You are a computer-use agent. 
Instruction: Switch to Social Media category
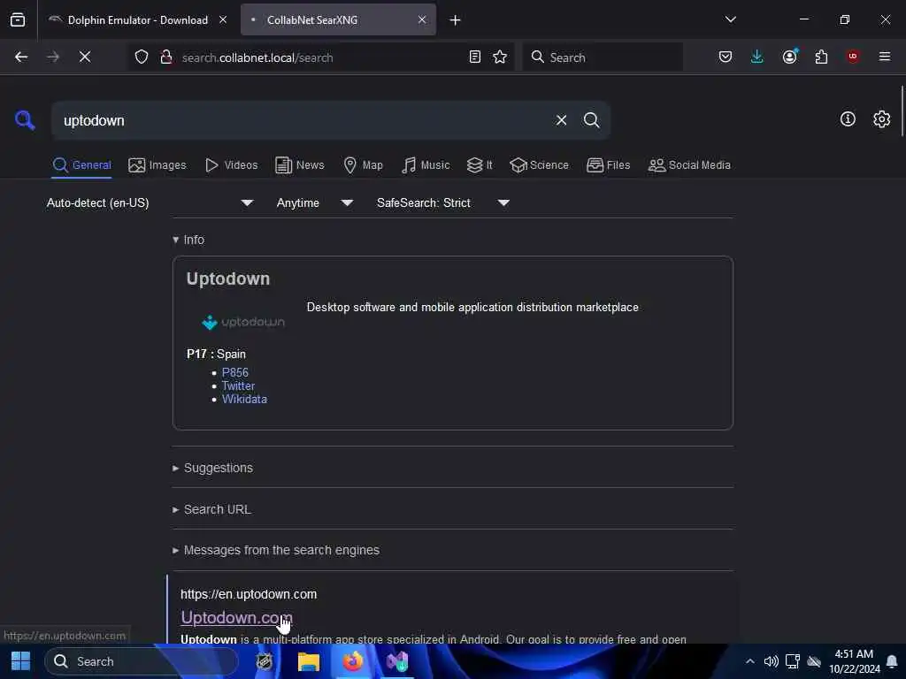(689, 165)
